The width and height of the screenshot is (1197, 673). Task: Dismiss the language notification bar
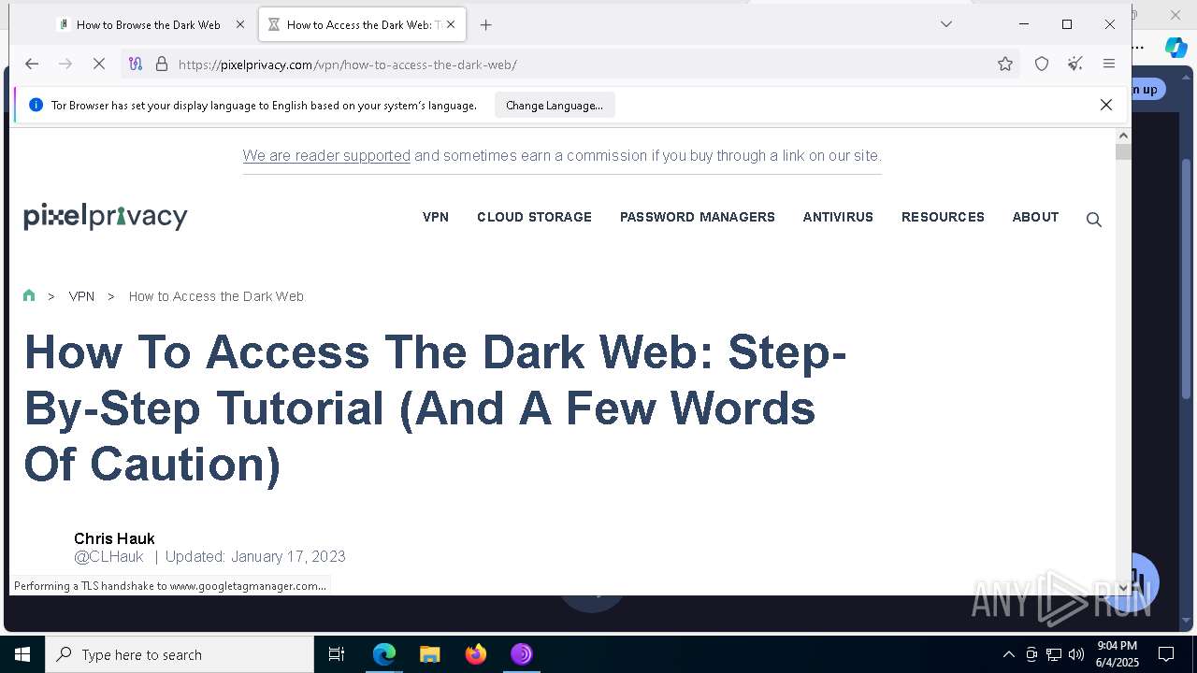1106,105
